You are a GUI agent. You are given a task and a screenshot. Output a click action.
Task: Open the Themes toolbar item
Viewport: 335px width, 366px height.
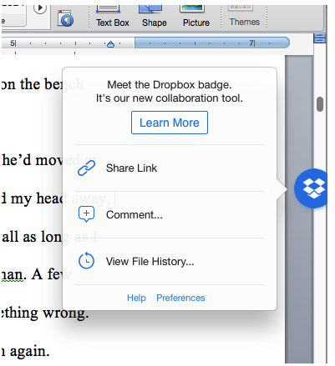pyautogui.click(x=244, y=16)
